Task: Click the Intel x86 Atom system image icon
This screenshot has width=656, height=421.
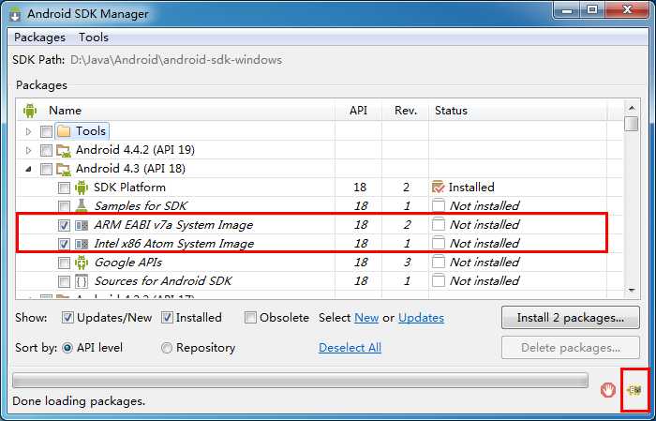Action: coord(82,244)
